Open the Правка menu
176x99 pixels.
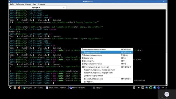(x=28, y=4)
